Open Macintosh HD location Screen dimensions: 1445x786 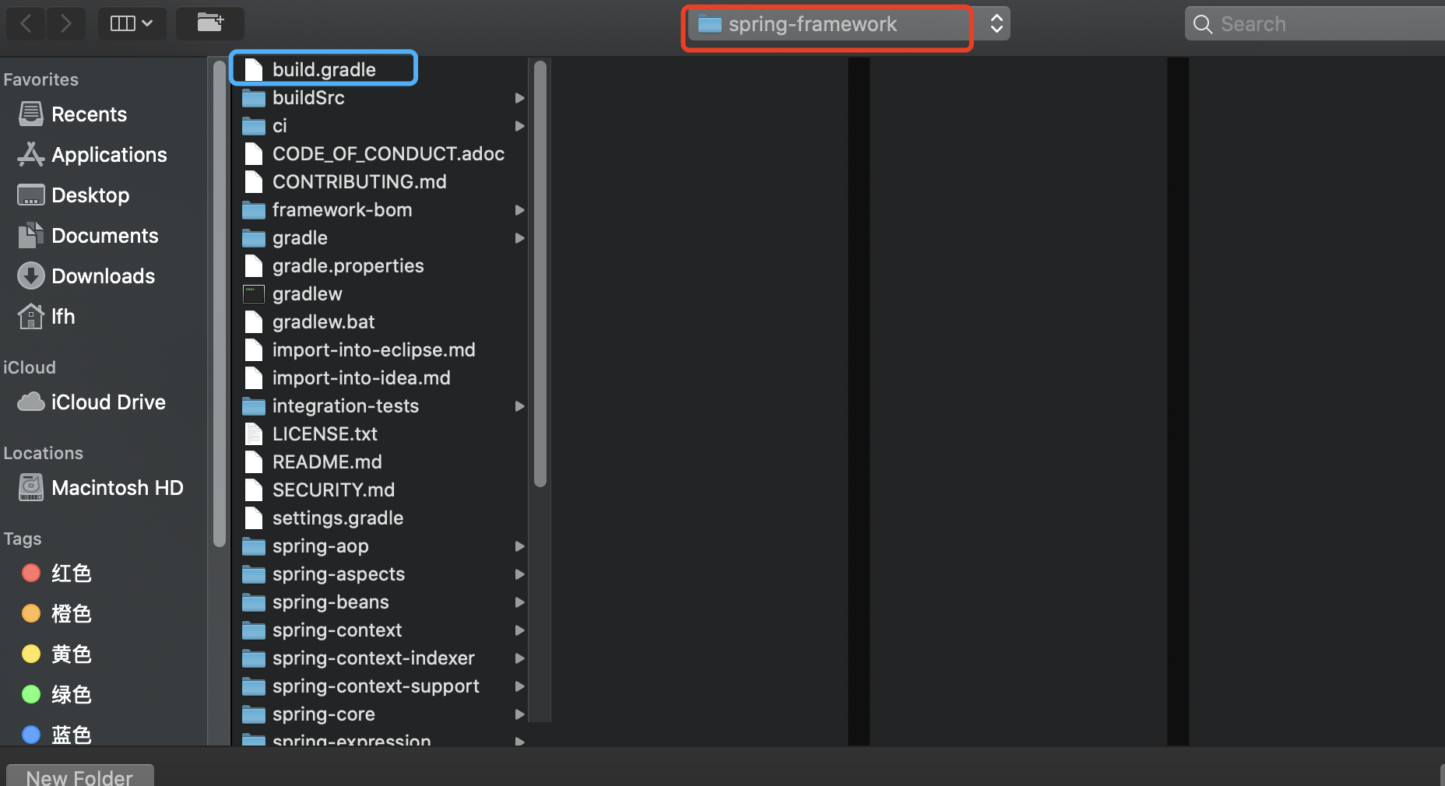click(x=100, y=488)
